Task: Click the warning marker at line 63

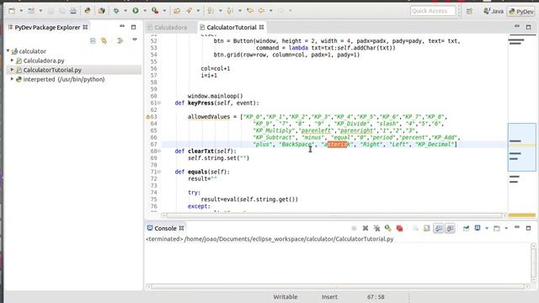Action: [x=148, y=117]
